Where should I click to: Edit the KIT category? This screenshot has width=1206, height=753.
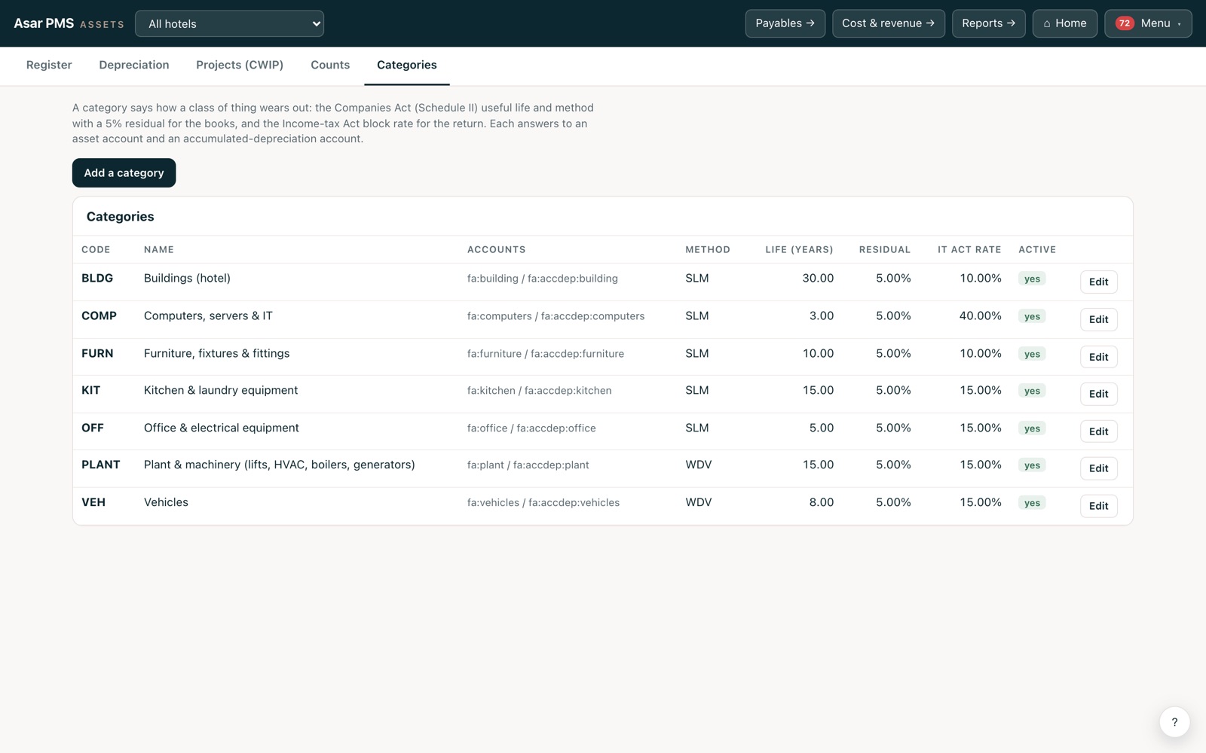tap(1099, 394)
